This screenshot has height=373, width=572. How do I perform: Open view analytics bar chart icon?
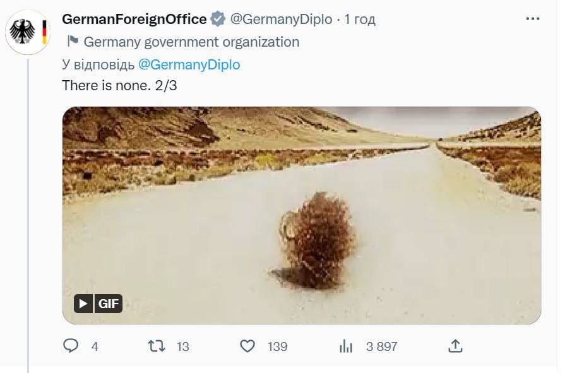click(346, 346)
